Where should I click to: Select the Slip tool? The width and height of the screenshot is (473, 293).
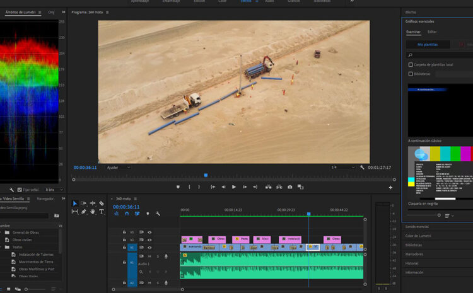[75, 212]
